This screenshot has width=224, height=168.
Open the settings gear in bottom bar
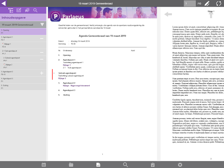point(180,164)
